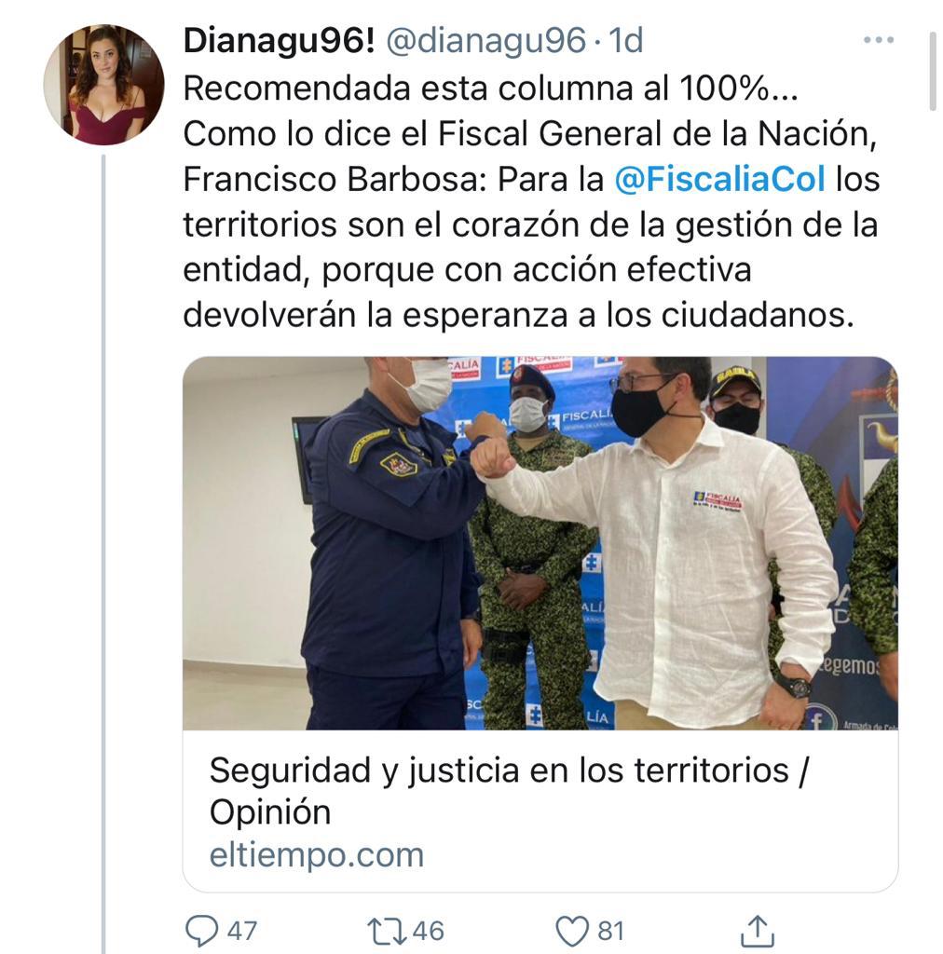
Task: Open headline Seguridad y justicia en los territorios
Action: tap(509, 791)
